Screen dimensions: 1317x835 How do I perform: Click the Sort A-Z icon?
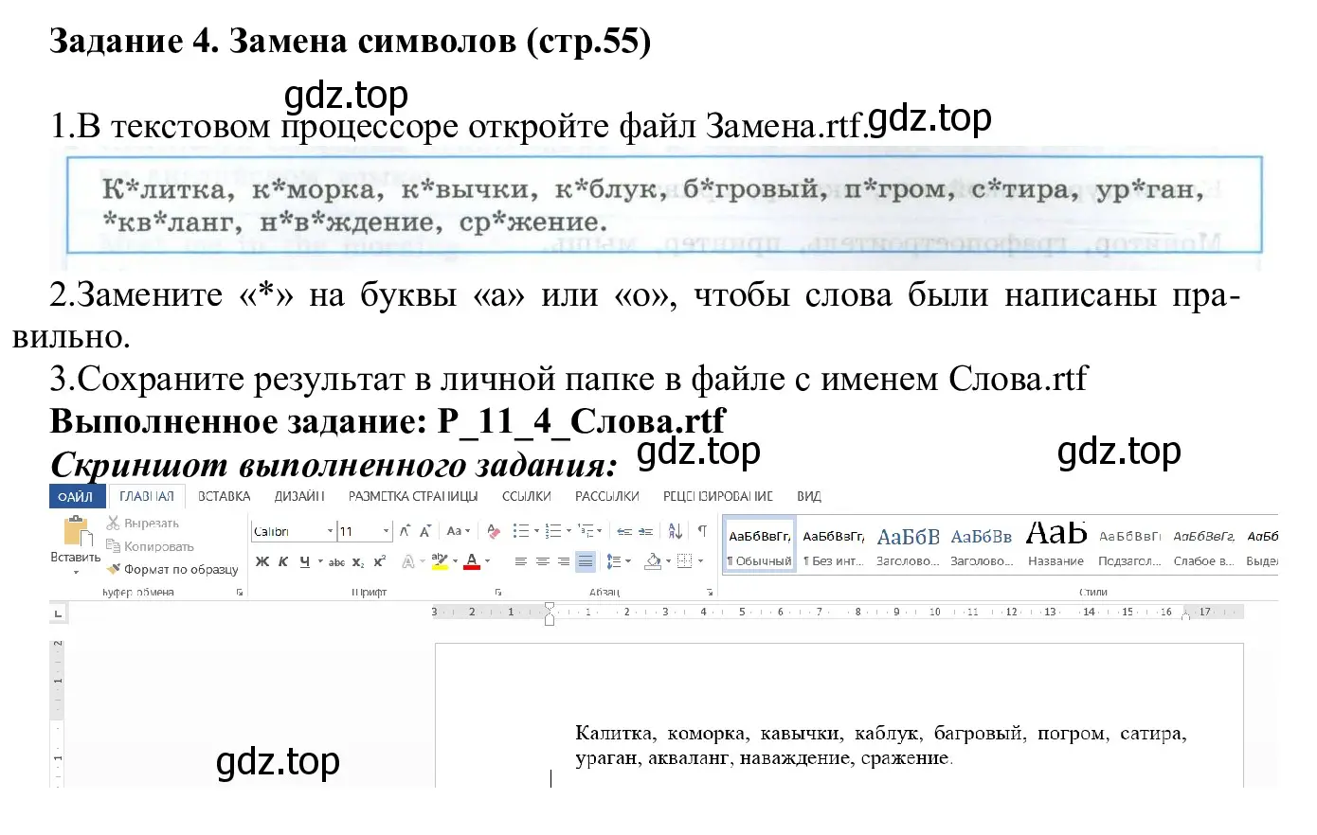pyautogui.click(x=676, y=531)
